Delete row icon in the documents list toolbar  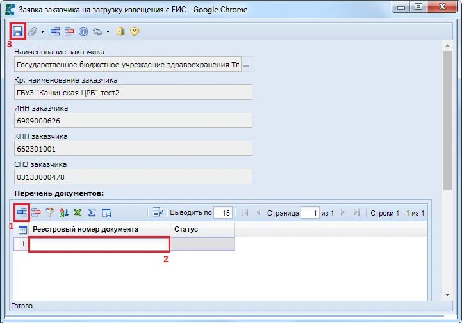point(36,212)
